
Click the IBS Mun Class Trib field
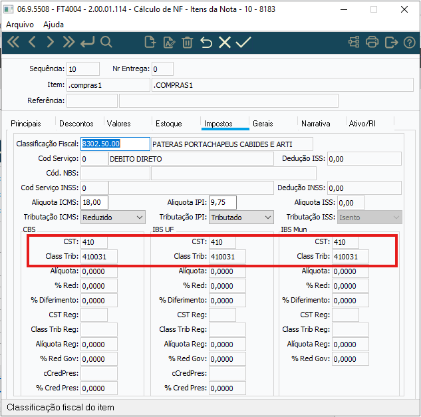point(351,257)
